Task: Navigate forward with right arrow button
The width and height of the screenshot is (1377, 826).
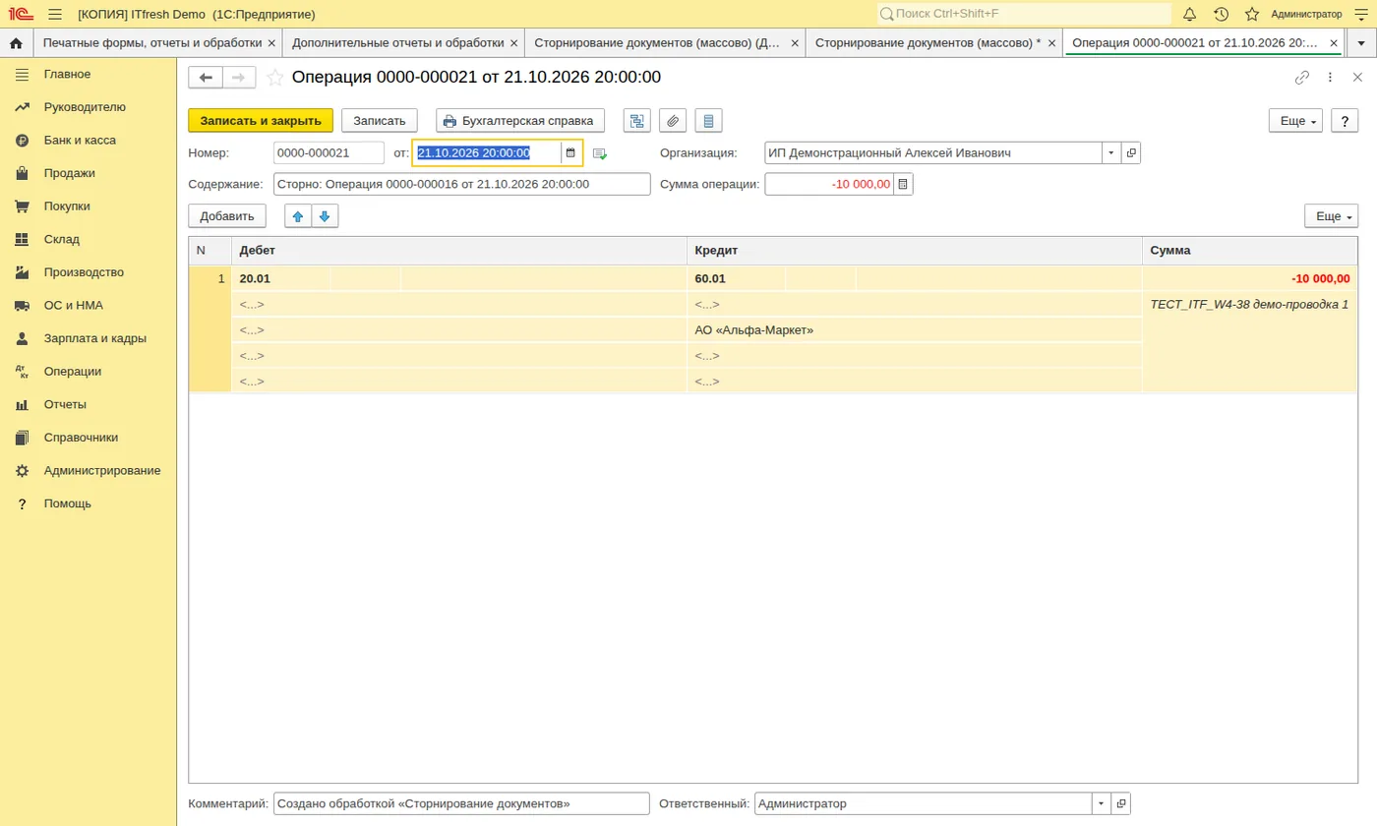Action: [239, 78]
